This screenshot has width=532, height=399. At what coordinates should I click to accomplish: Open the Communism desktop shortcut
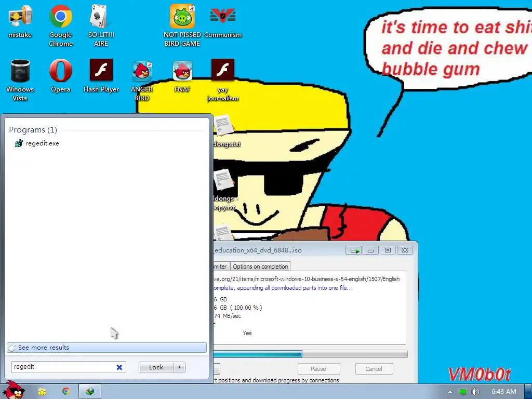(223, 22)
